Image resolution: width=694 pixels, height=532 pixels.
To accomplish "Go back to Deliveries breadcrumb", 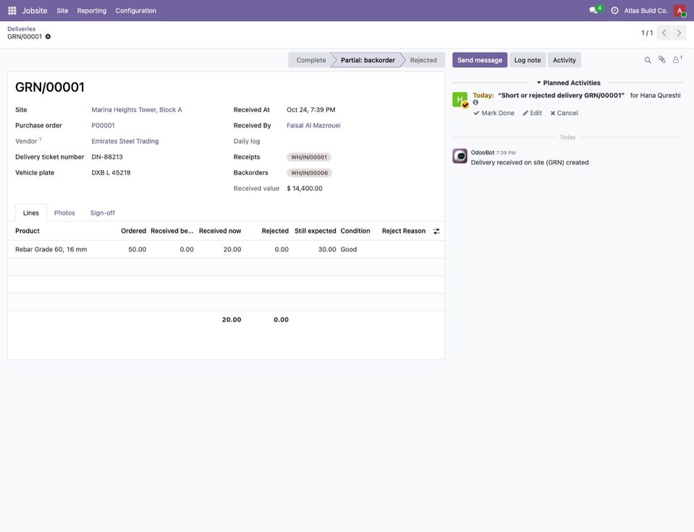I will pos(21,29).
